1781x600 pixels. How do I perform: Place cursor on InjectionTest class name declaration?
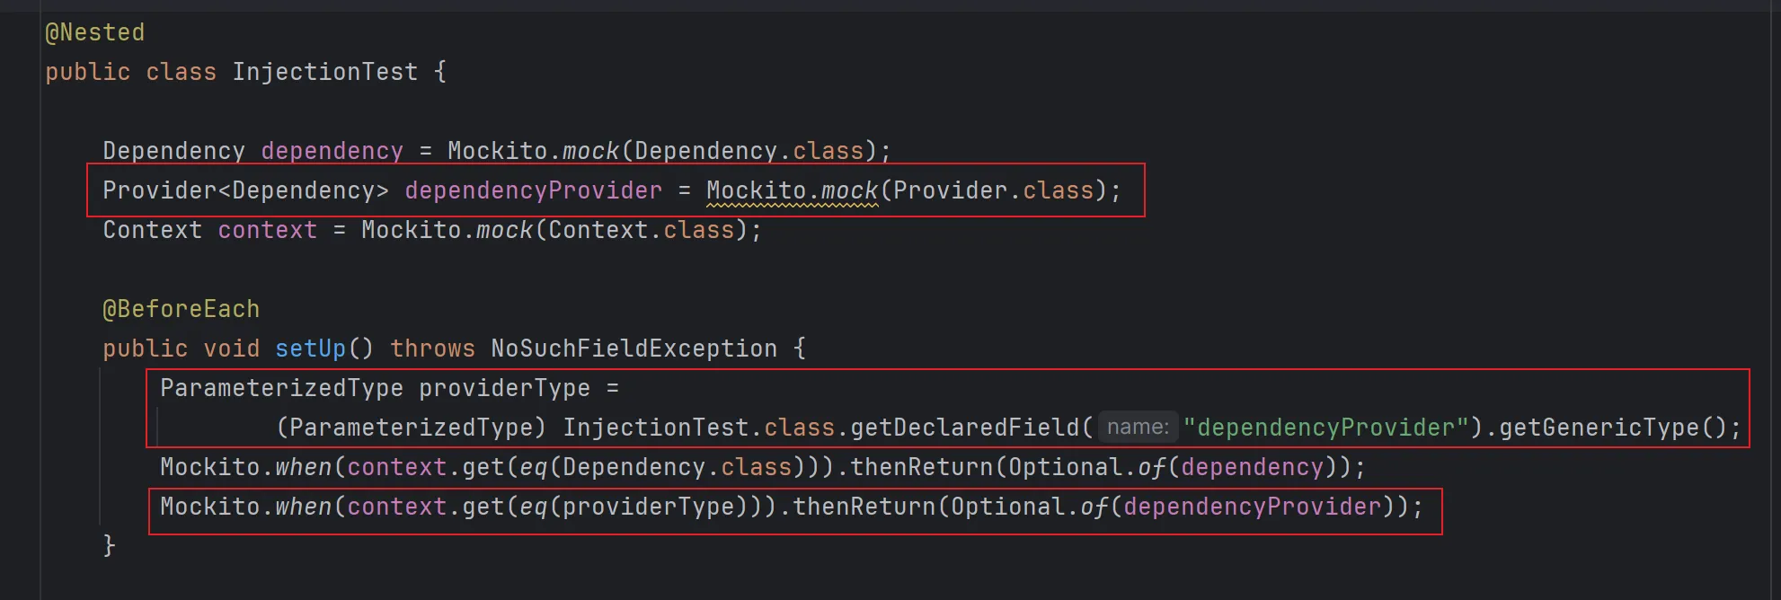[x=324, y=72]
